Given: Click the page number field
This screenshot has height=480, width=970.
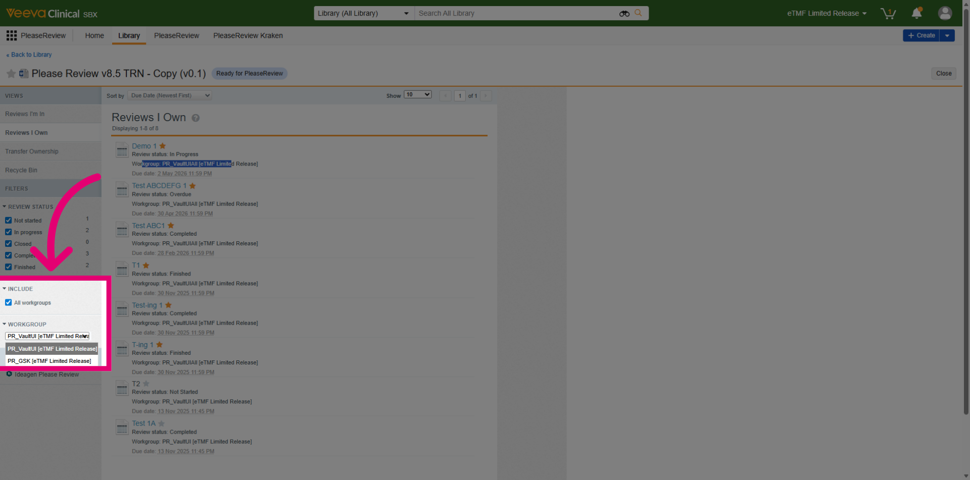Looking at the screenshot, I should [x=460, y=96].
